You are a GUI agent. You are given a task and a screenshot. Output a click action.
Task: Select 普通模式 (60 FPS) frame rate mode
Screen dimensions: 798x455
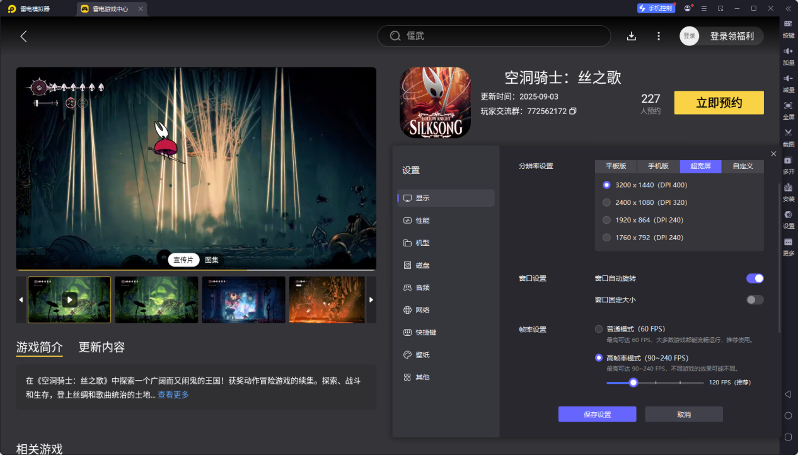point(599,329)
